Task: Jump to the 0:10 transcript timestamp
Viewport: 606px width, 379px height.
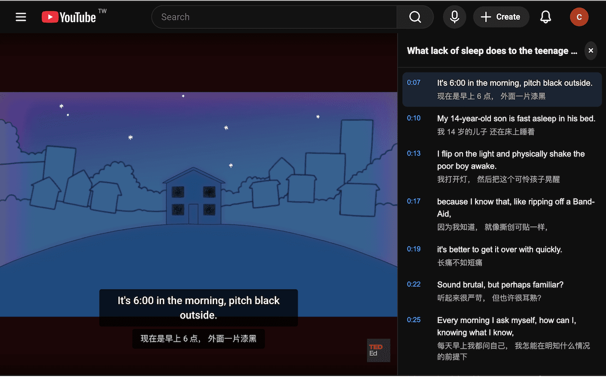Action: click(x=414, y=118)
